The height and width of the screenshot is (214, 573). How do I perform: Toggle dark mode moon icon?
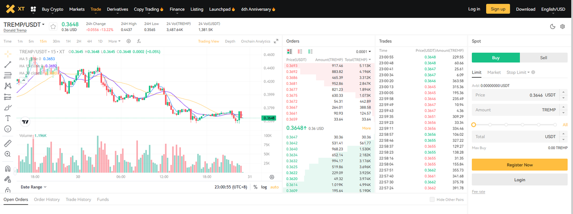point(552,27)
